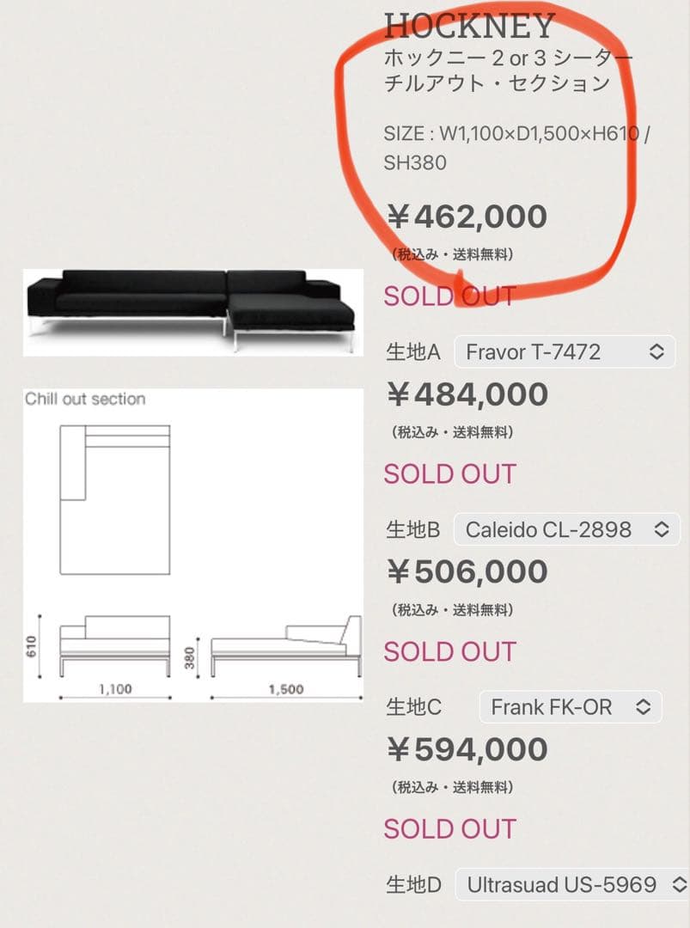
Task: Click the top-view floor plan drawing
Action: [115, 499]
